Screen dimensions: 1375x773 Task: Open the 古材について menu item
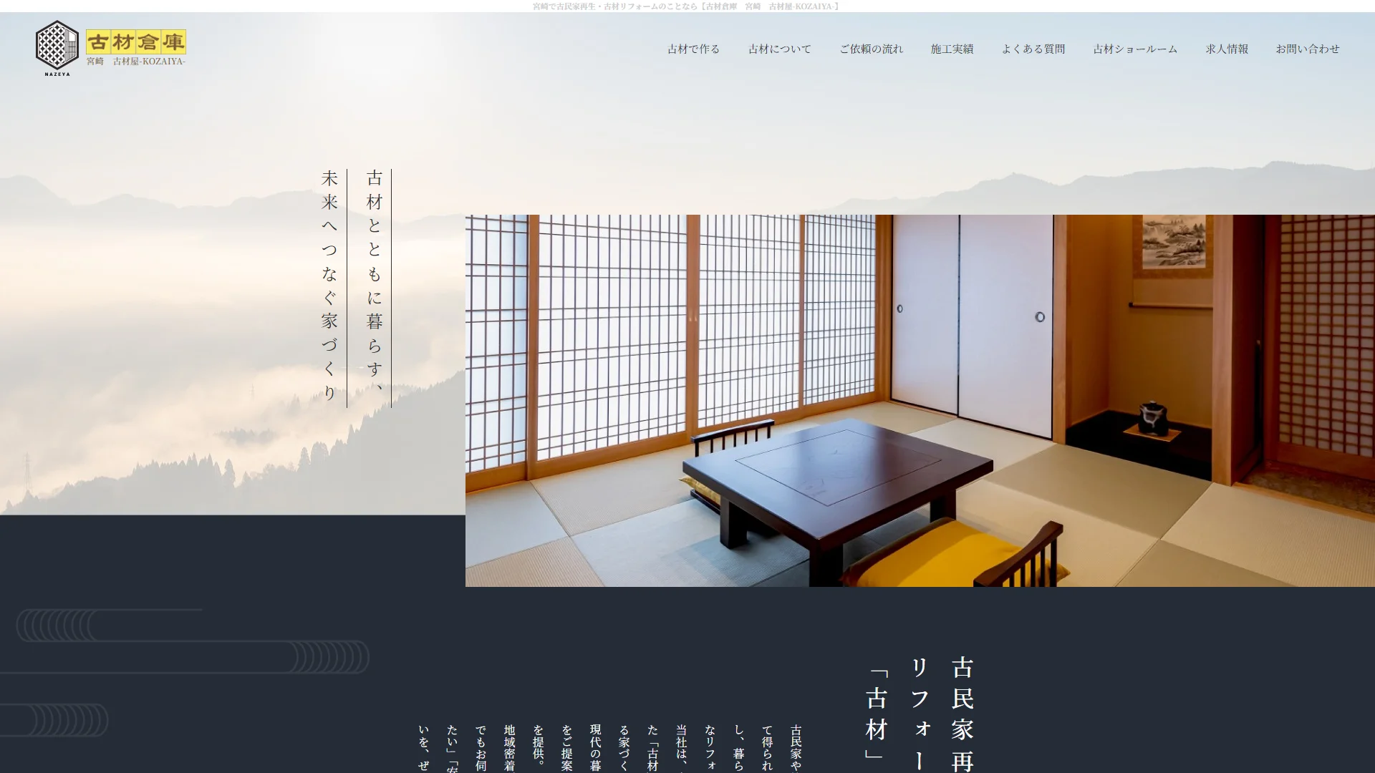[779, 49]
